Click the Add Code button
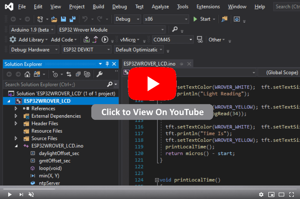 click(64, 40)
